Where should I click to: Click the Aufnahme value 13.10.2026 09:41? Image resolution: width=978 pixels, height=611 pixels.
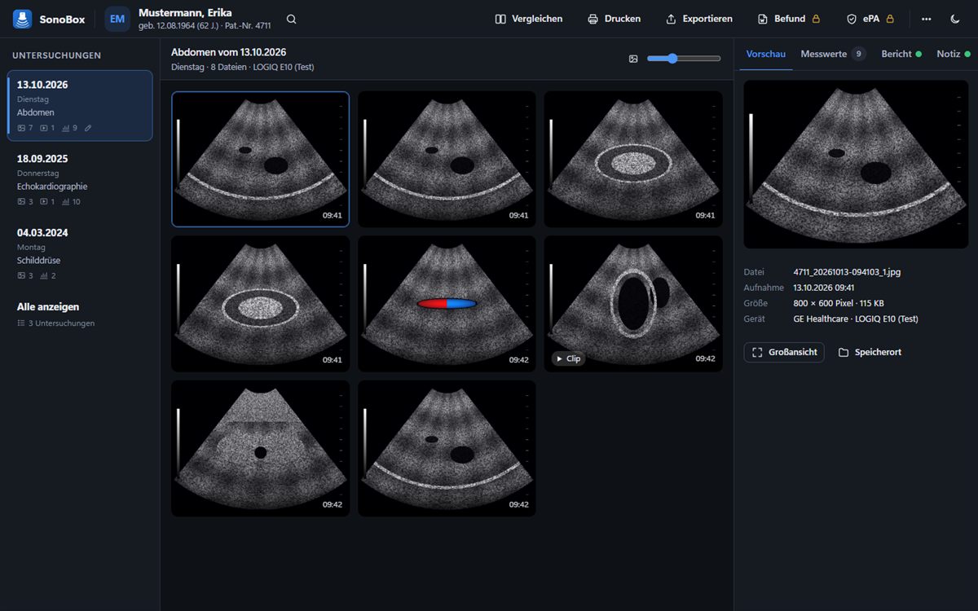[824, 288]
